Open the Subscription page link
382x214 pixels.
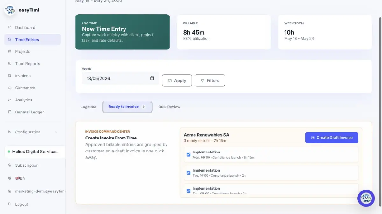pyautogui.click(x=27, y=165)
